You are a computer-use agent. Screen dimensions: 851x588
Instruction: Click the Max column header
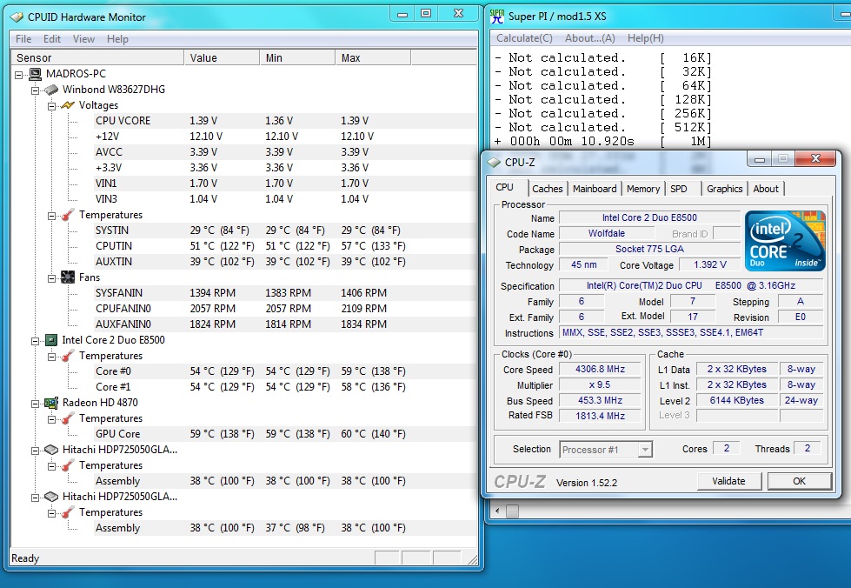(x=373, y=57)
